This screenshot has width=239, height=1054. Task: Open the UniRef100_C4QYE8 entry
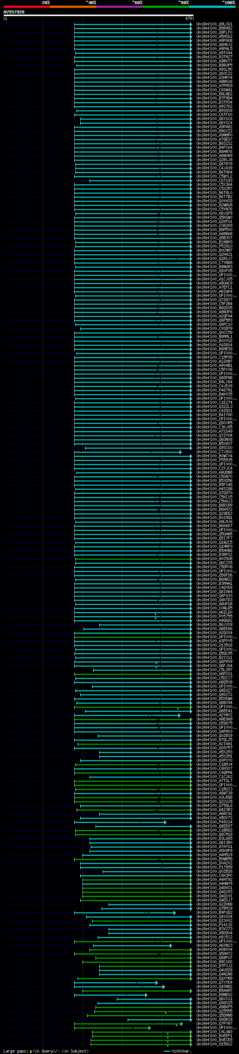click(x=214, y=587)
